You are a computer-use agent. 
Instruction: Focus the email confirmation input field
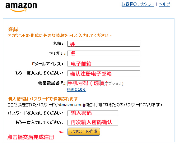tap(104, 73)
